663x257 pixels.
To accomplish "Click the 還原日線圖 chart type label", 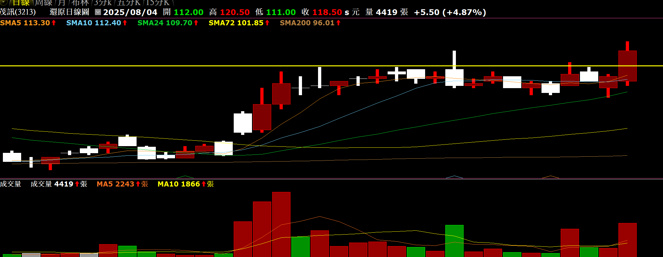I will (x=70, y=12).
